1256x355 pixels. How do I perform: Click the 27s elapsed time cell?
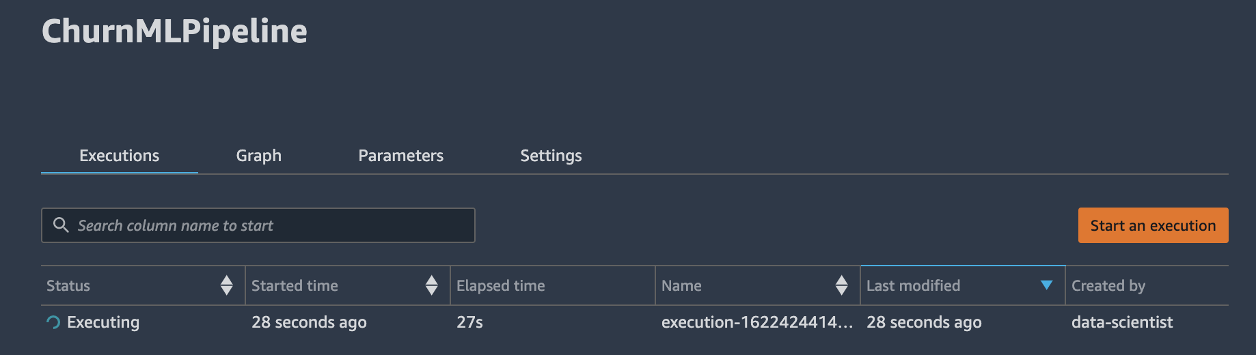pyautogui.click(x=470, y=322)
